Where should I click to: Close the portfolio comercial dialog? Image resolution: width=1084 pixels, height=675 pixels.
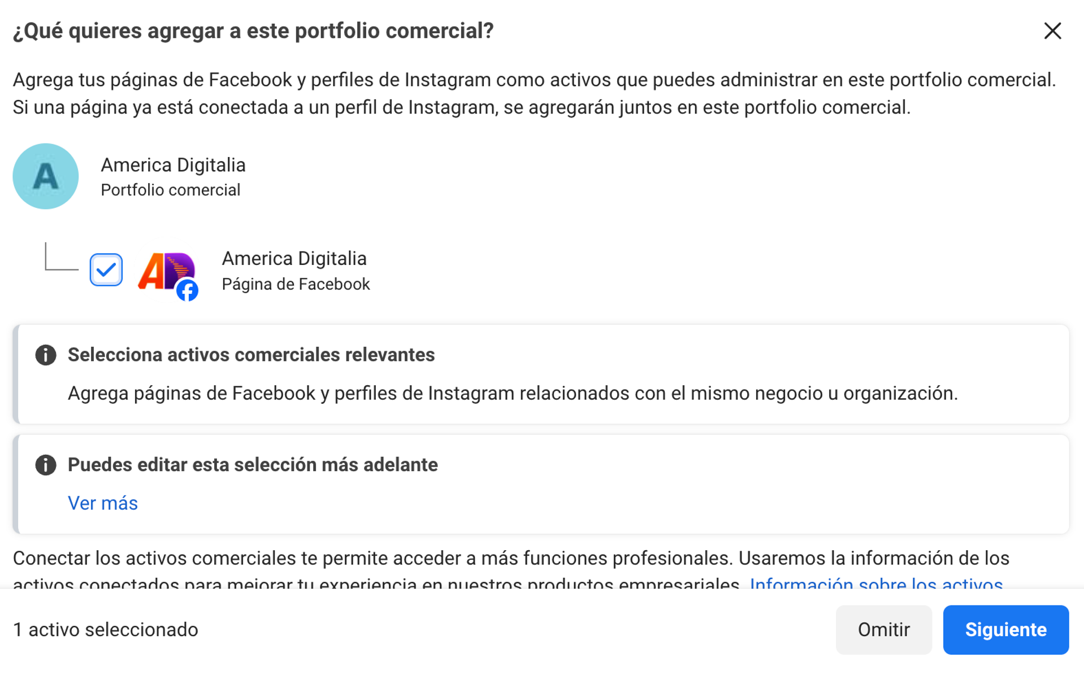click(x=1052, y=31)
